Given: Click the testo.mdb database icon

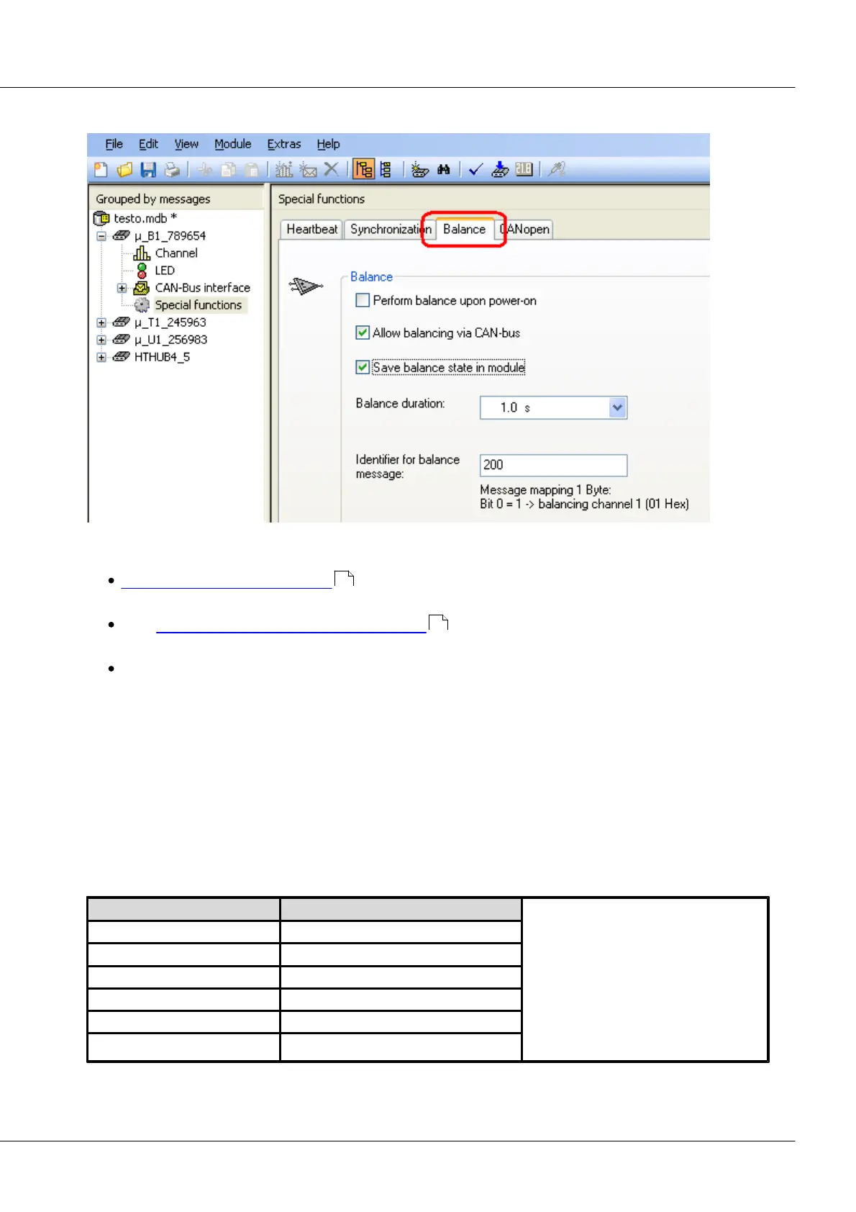Looking at the screenshot, I should 101,218.
